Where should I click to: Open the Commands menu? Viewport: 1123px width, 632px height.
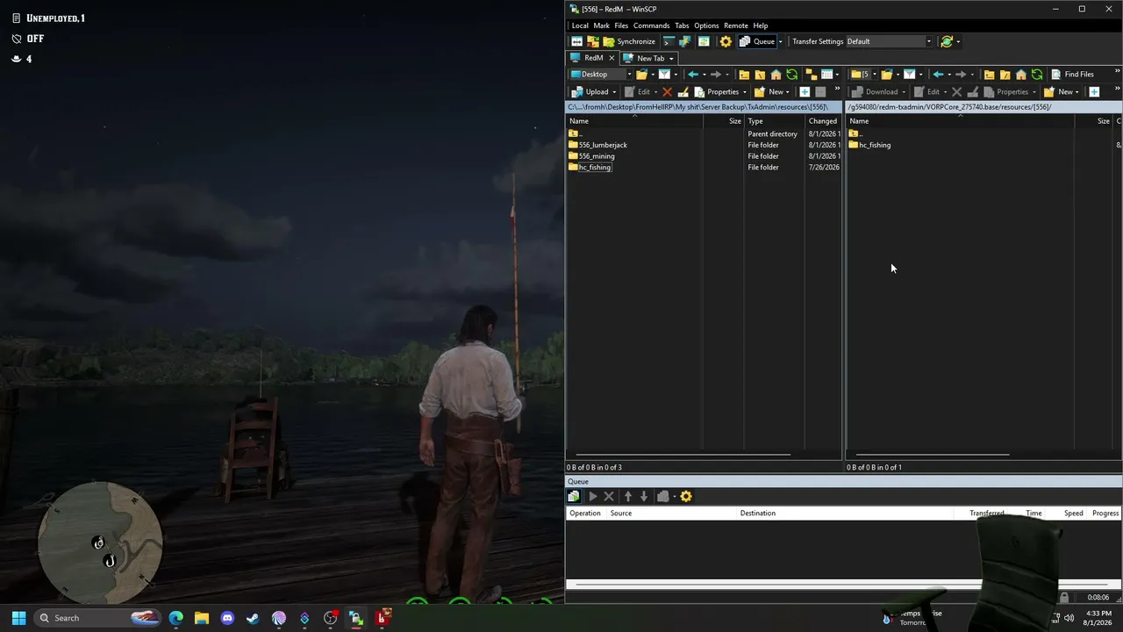(x=651, y=25)
